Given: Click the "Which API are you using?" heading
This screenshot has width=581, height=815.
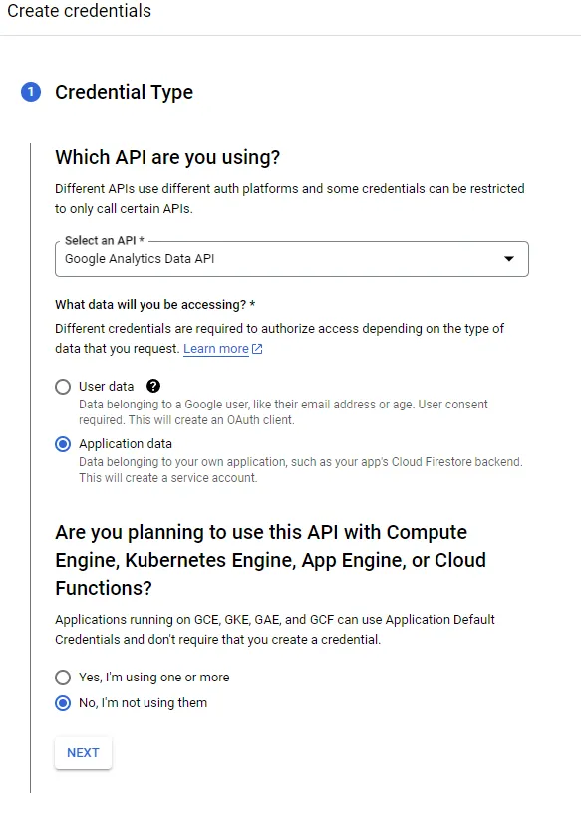Looking at the screenshot, I should point(165,157).
